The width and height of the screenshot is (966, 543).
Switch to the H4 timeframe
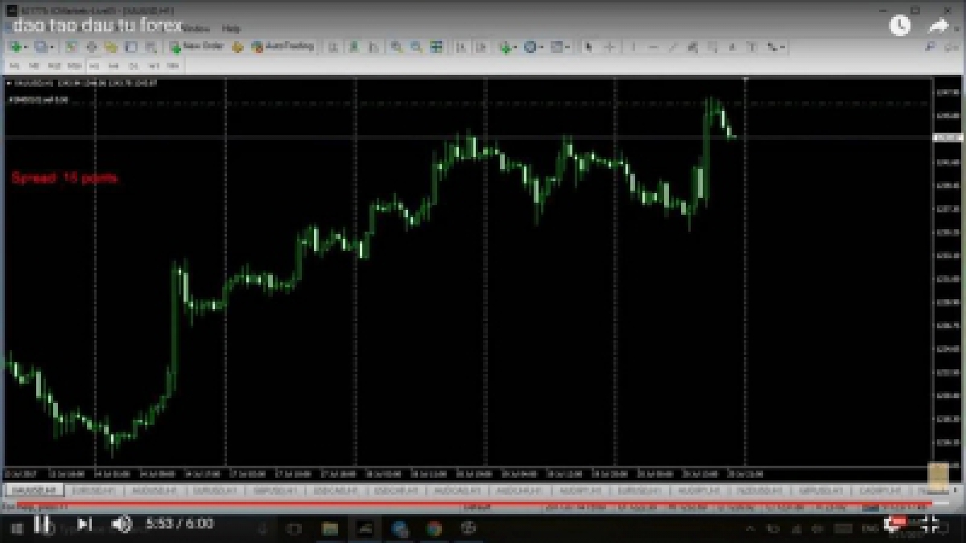click(x=114, y=65)
